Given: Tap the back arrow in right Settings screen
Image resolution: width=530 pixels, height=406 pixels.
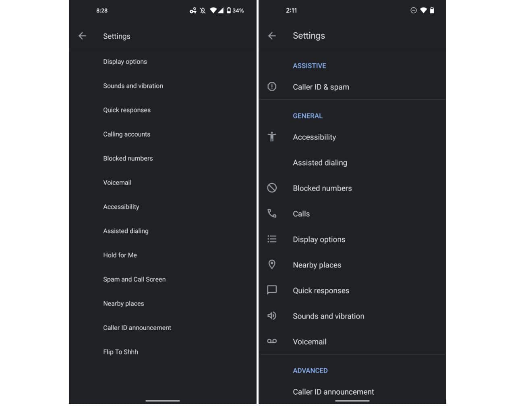Looking at the screenshot, I should pyautogui.click(x=272, y=36).
